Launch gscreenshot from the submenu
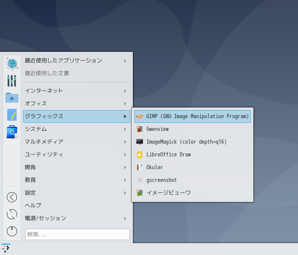 [192, 180]
